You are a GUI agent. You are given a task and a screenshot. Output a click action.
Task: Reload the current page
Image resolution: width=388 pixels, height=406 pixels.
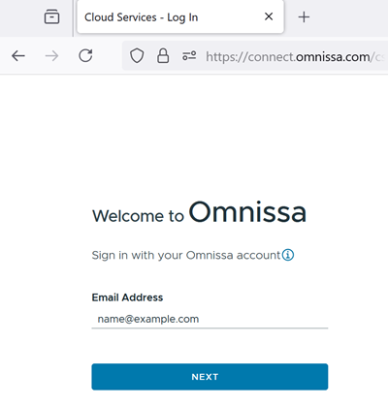85,56
